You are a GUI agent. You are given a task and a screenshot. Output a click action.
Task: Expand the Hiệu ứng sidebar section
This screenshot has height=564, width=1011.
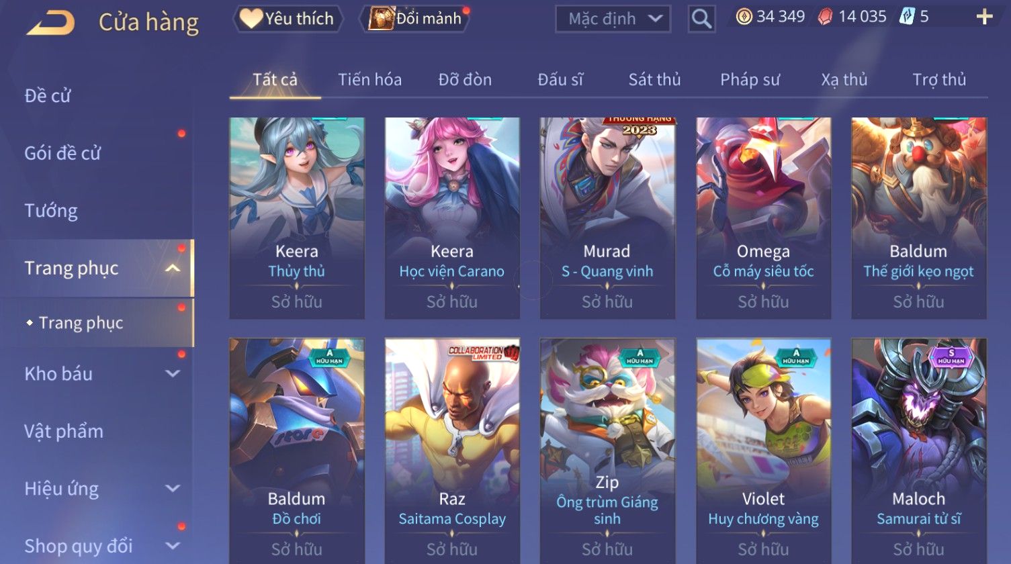pyautogui.click(x=173, y=489)
